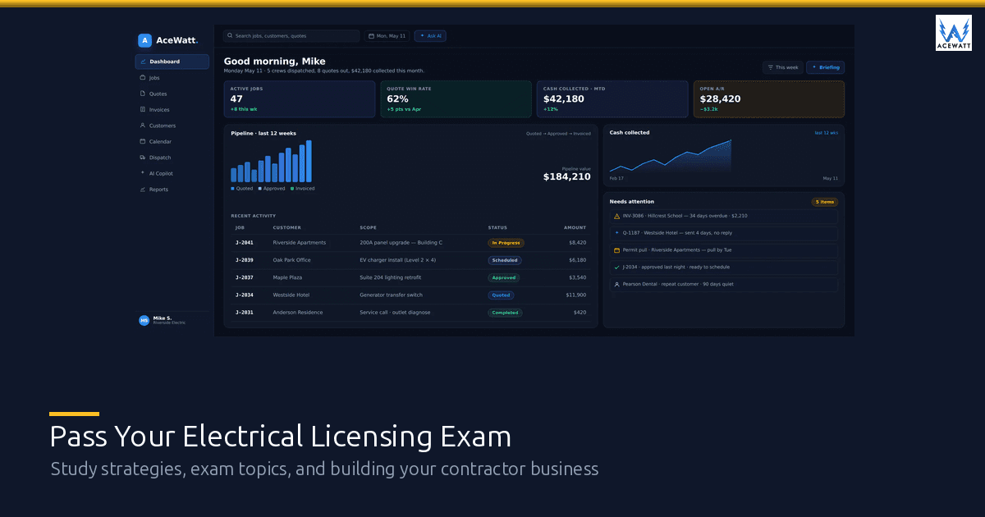This screenshot has width=985, height=517.
Task: Click the AceWatt square A logo icon
Action: (x=144, y=40)
